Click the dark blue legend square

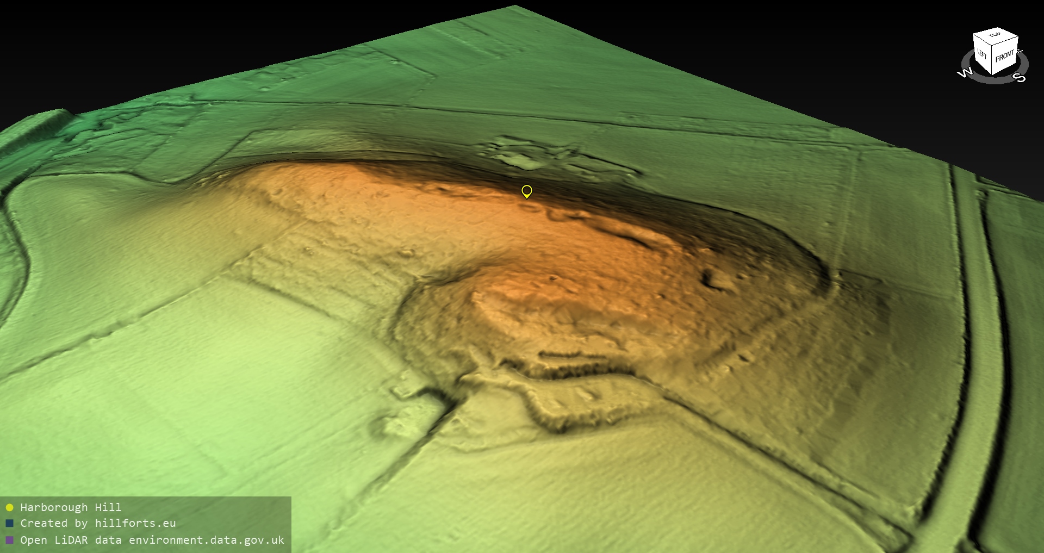coord(9,524)
